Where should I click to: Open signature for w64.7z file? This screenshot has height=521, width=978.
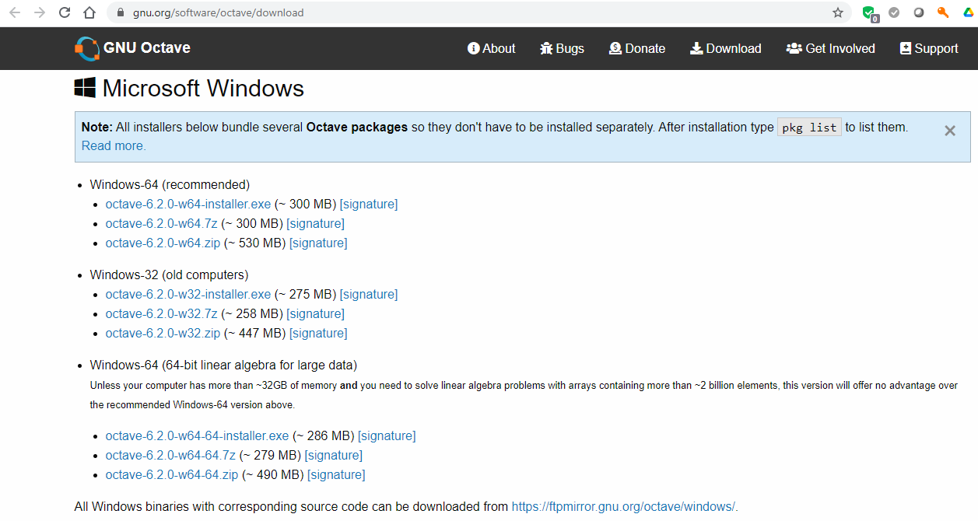point(315,224)
